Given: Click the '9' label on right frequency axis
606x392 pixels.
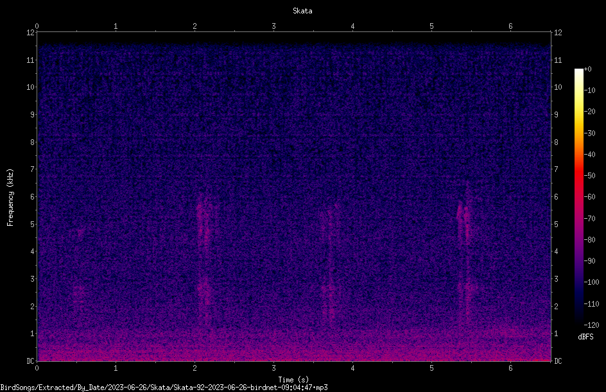Looking at the screenshot, I should pos(556,115).
